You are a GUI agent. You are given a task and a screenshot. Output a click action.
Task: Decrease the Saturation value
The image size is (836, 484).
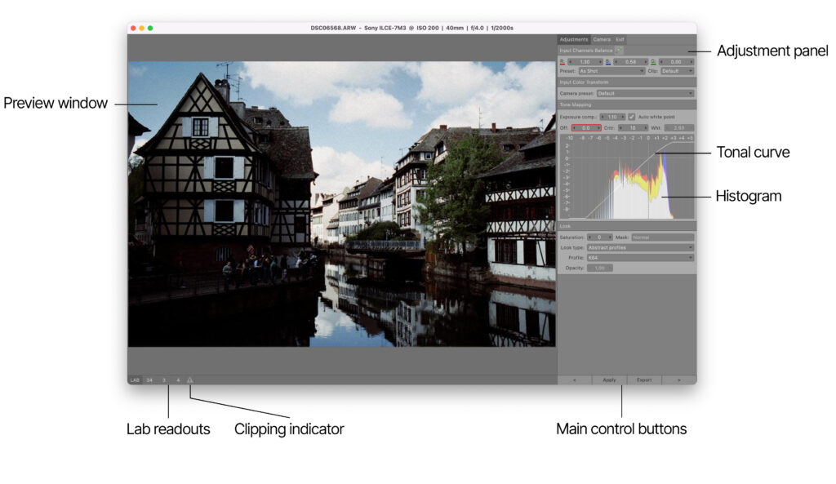589,238
